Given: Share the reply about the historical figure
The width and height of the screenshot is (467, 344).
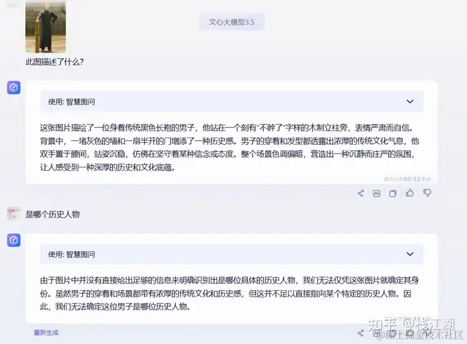Looking at the screenshot, I should (361, 333).
